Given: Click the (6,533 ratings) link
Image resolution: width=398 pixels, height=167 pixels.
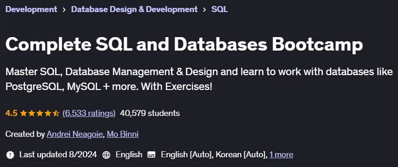Looking at the screenshot, I should click(x=89, y=113).
